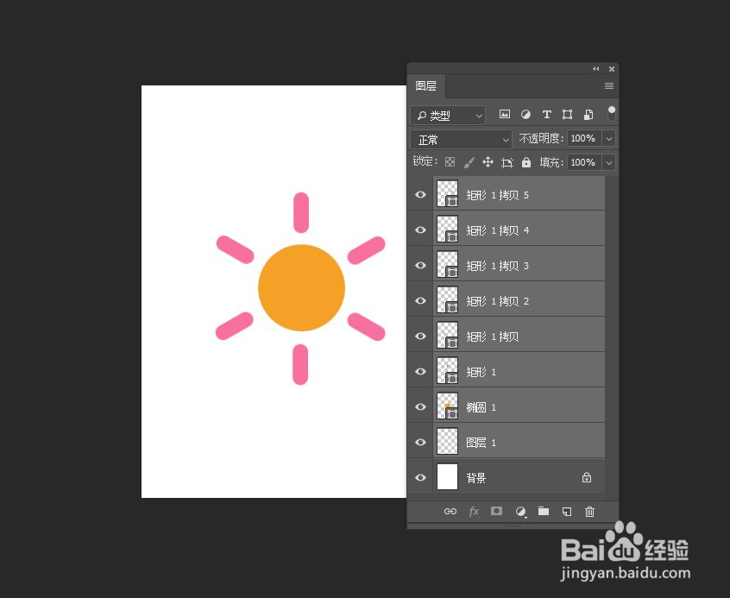
Task: Click the upper-left pink ray on canvas
Action: (x=235, y=249)
